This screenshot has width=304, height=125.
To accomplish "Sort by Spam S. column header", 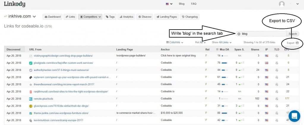I will 239,49.
